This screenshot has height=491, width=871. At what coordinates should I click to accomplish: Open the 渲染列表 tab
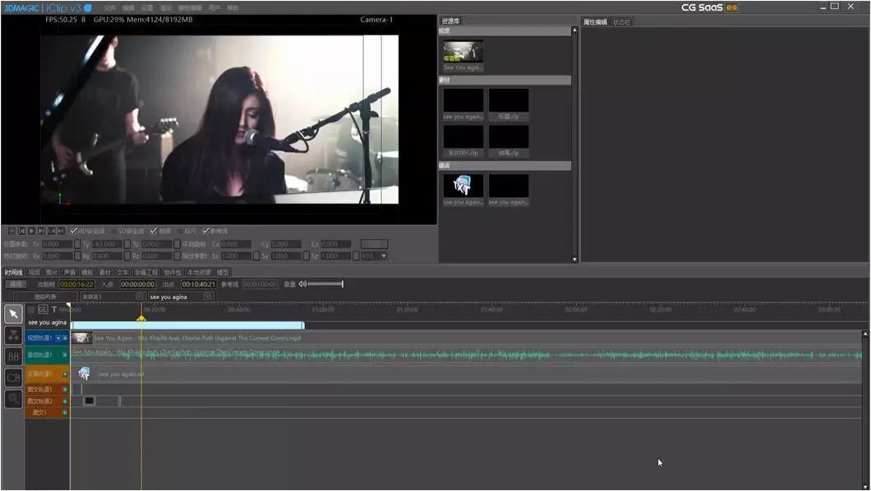tap(45, 297)
